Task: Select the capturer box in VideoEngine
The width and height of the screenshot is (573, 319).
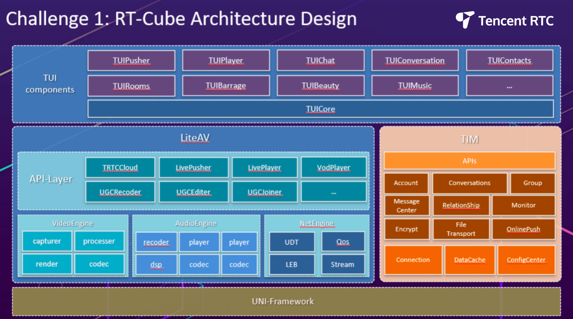Action: click(x=47, y=241)
